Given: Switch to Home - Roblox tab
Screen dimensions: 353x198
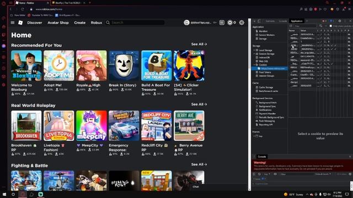Looking at the screenshot, I should [32, 3].
